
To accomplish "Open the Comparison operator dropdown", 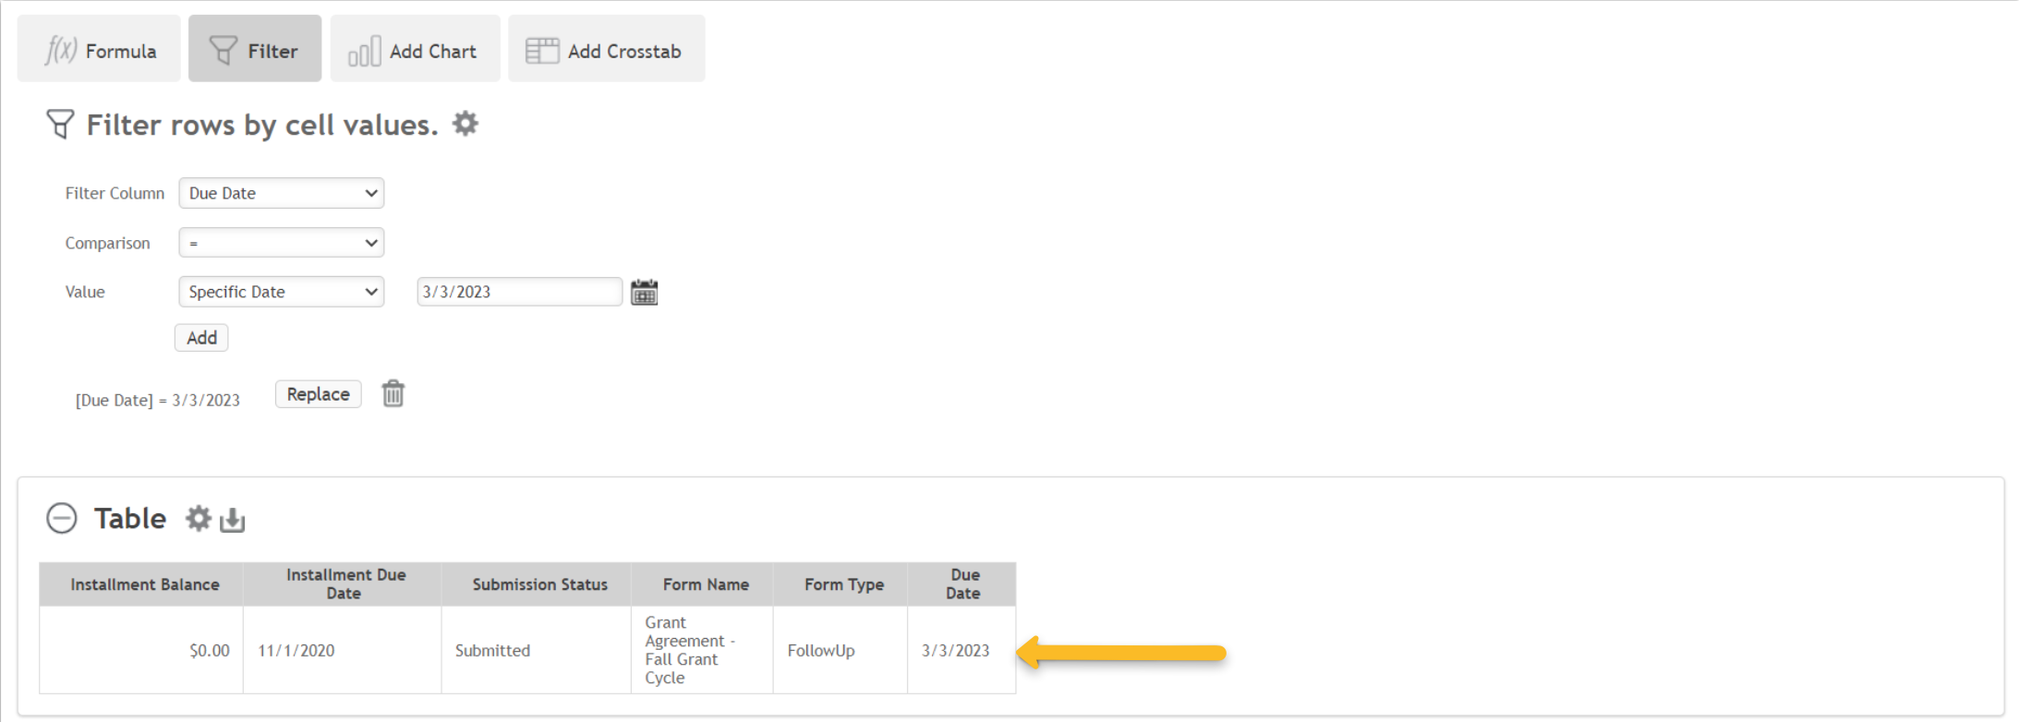I will coord(282,243).
